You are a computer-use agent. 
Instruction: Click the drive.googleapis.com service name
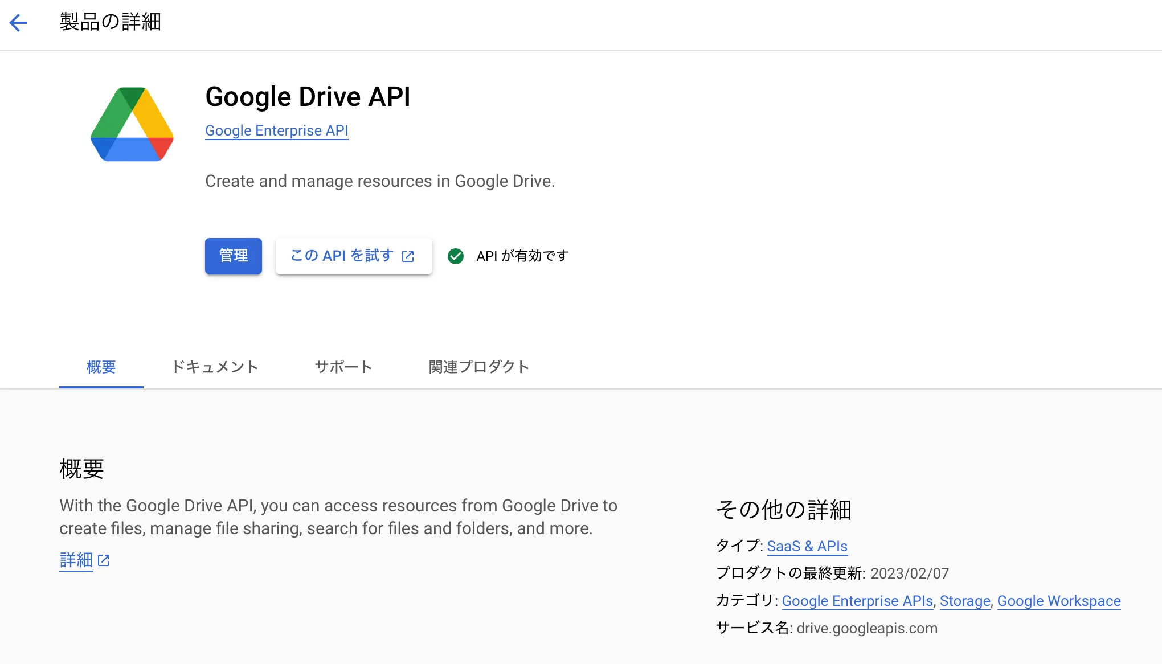[867, 628]
